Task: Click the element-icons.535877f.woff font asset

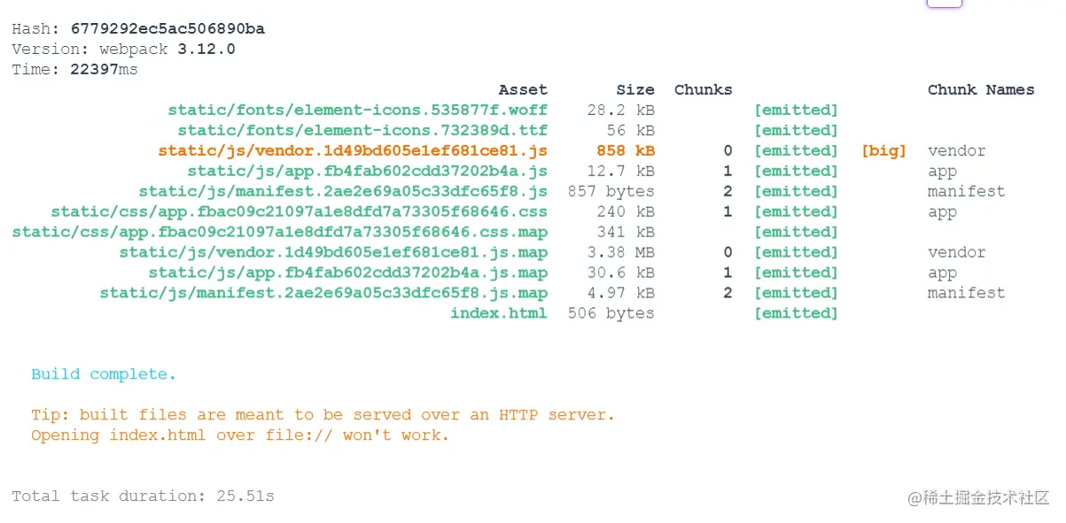Action: (x=357, y=110)
